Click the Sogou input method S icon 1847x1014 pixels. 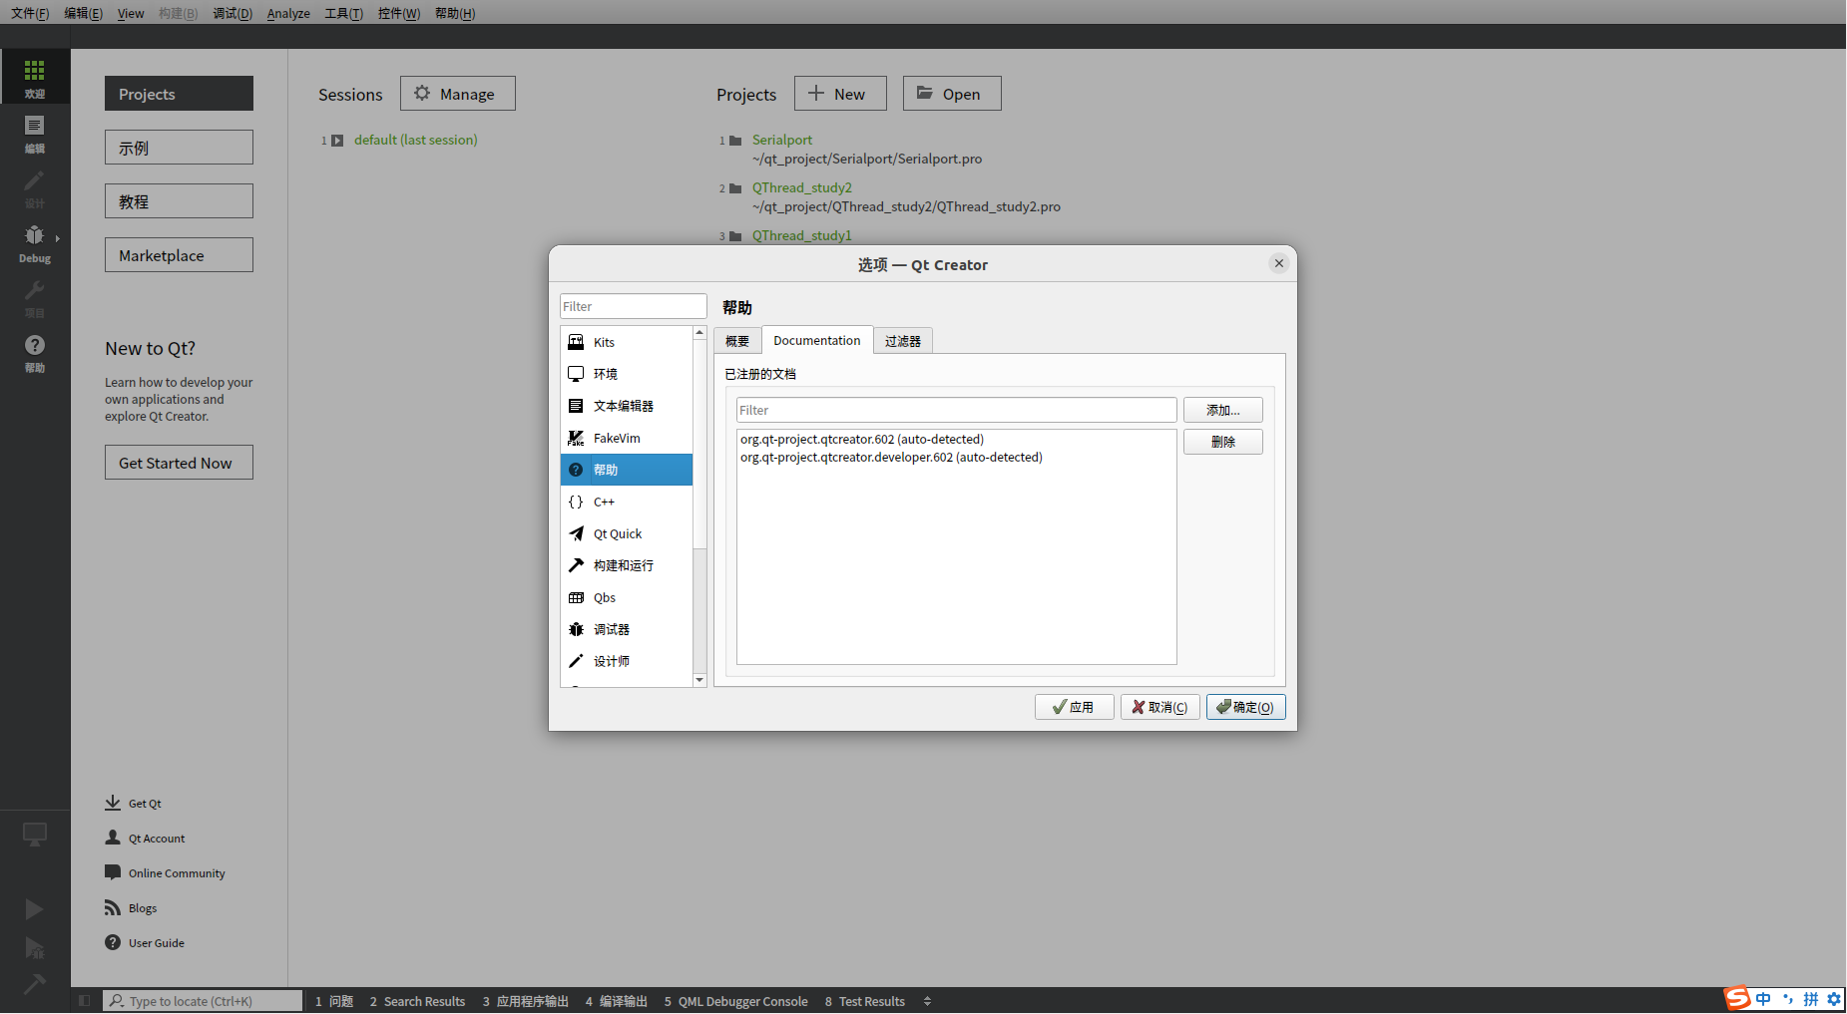pos(1737,998)
